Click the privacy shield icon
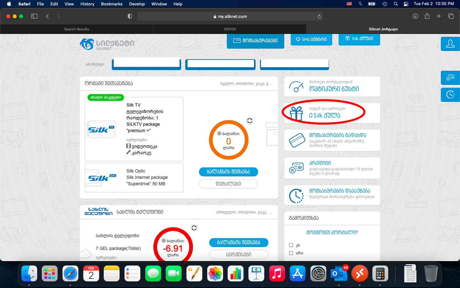 (x=130, y=16)
